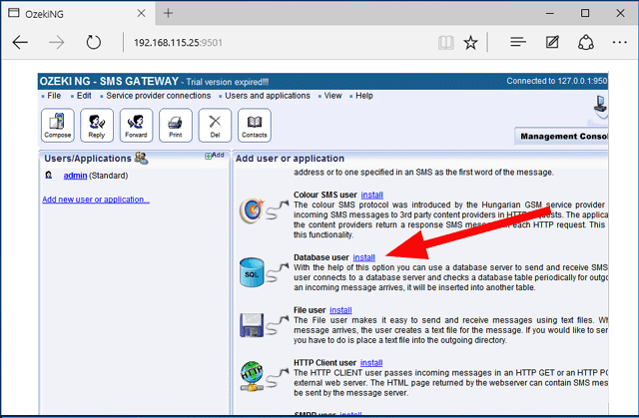Click the Add user or application title

tap(290, 159)
